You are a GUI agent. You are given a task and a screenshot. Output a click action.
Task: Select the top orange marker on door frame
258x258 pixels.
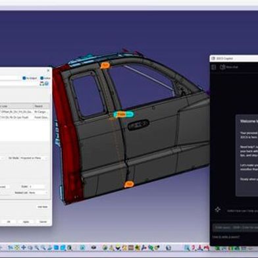105,65
